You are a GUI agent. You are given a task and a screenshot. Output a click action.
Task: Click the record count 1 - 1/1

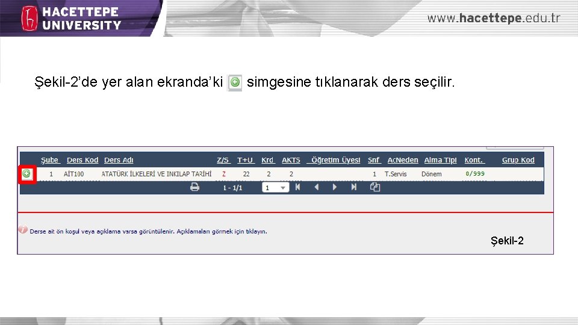[232, 188]
